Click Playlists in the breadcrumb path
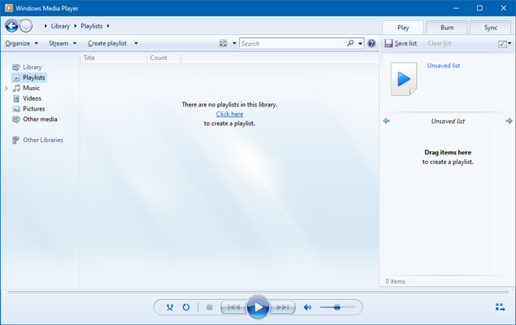Viewport: 516px width, 325px height. [x=91, y=26]
